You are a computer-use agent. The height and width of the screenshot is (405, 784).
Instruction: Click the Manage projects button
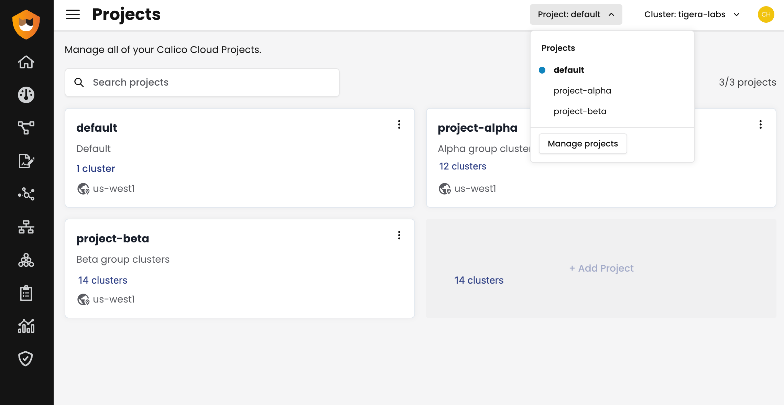pos(583,144)
